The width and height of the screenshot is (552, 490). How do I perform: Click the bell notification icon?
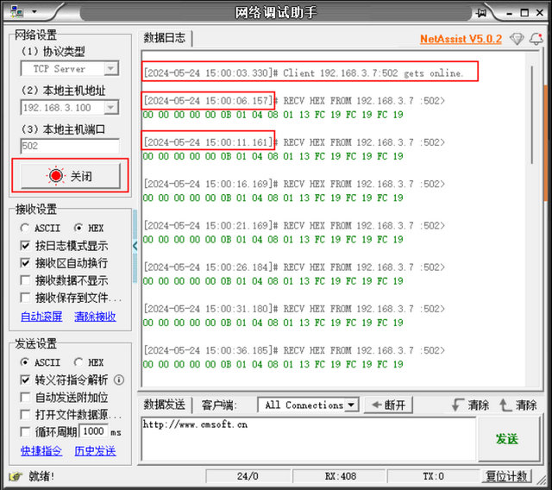[x=536, y=39]
